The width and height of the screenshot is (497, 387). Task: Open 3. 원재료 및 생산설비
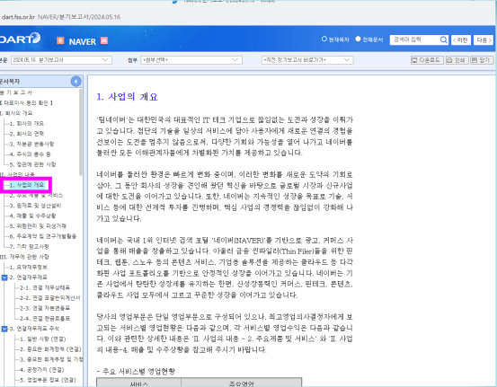[35, 206]
